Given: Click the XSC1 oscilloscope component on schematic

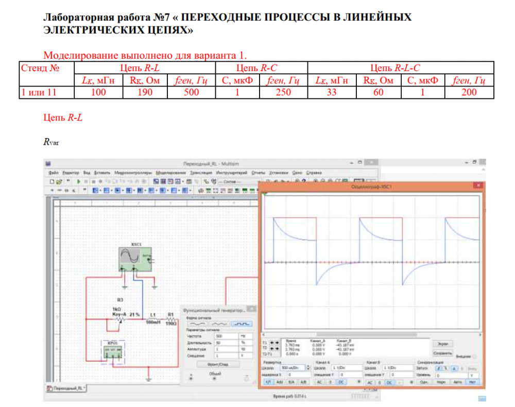Looking at the screenshot, I should coord(135,259).
